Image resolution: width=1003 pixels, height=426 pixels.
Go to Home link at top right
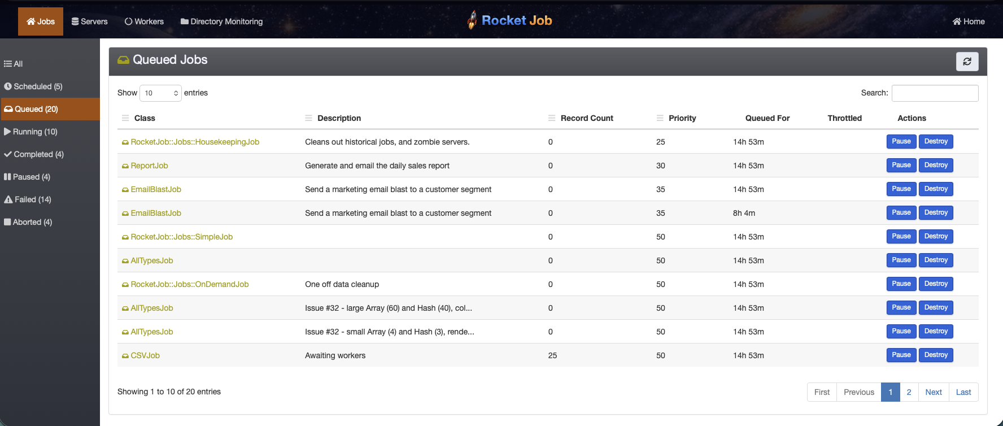(969, 21)
